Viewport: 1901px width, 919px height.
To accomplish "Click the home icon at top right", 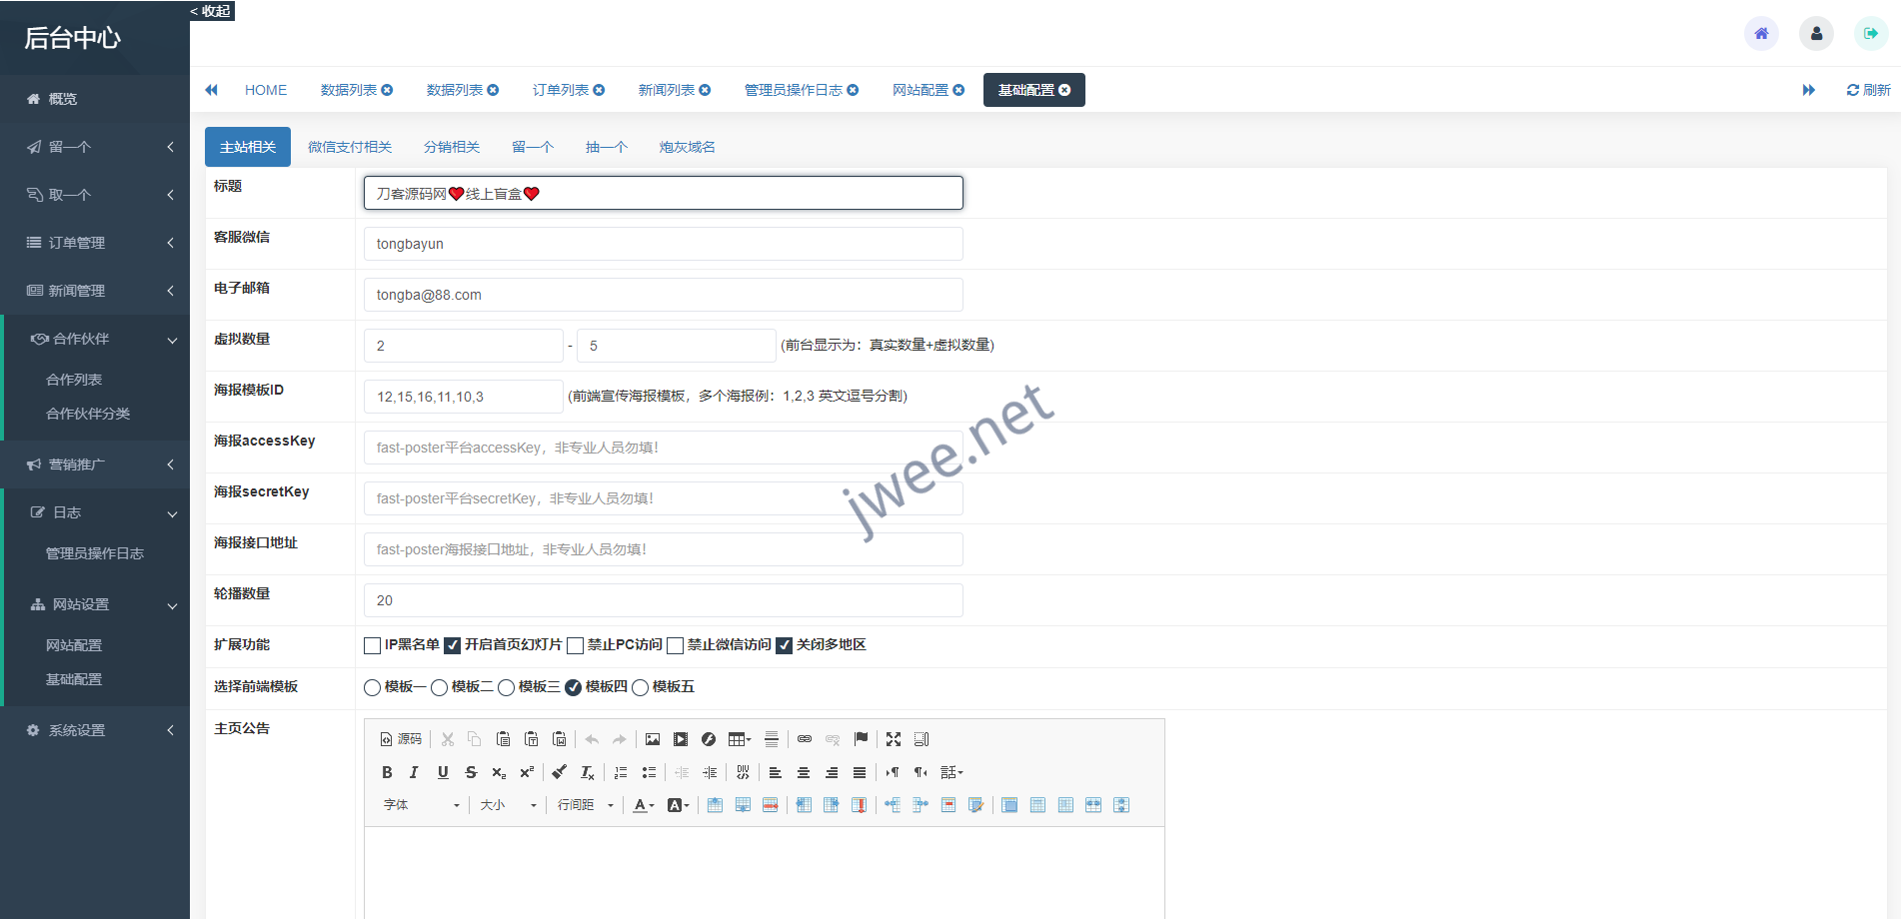I will click(x=1761, y=33).
